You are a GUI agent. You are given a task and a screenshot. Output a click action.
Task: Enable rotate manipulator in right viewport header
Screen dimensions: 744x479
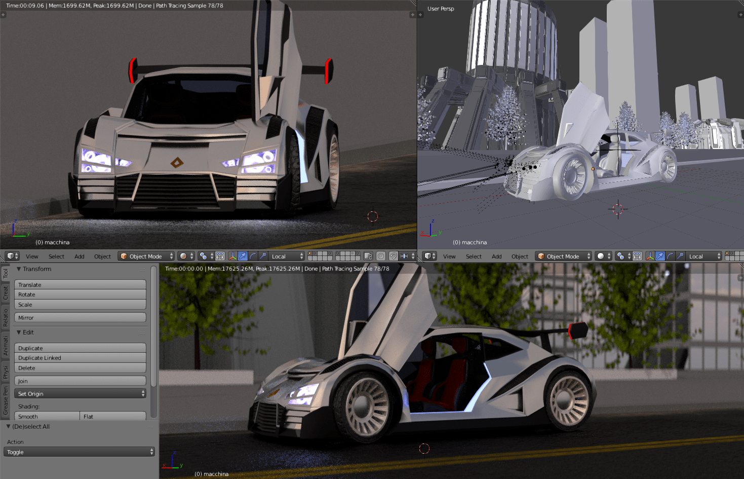tap(670, 256)
